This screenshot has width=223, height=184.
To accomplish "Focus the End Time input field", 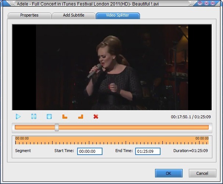I will (x=148, y=151).
